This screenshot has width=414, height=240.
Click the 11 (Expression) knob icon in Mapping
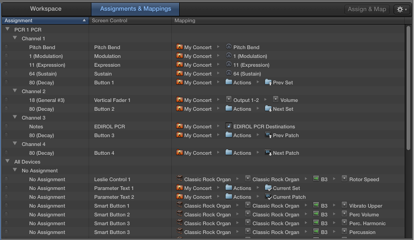coord(229,64)
